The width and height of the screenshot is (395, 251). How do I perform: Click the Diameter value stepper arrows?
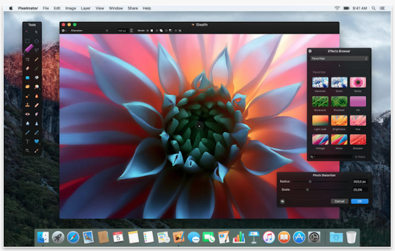(x=131, y=30)
